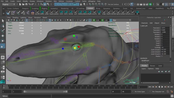This screenshot has height=98, width=174.
Task: Launch the rigTool shelf button
Action: 118,13
